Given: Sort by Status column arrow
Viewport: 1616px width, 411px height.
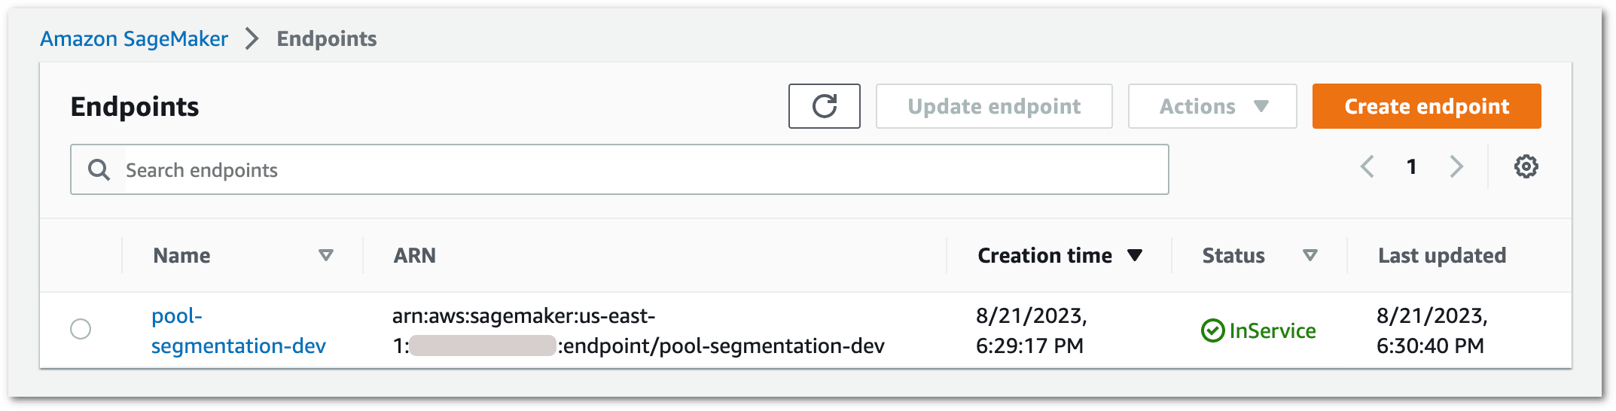Looking at the screenshot, I should 1310,255.
